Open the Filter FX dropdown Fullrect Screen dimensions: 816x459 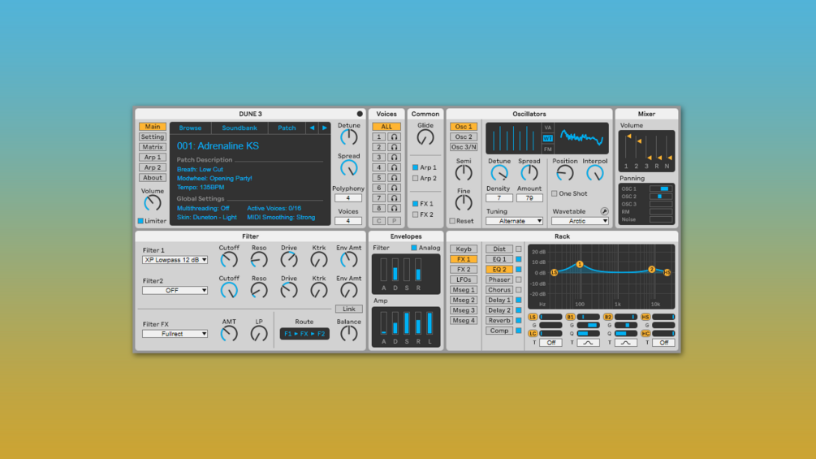(x=175, y=334)
